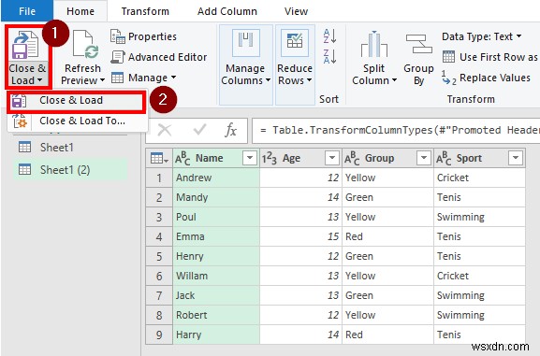Screen dimensions: 540x356
Task: Sort descending Z to A
Action: (329, 56)
